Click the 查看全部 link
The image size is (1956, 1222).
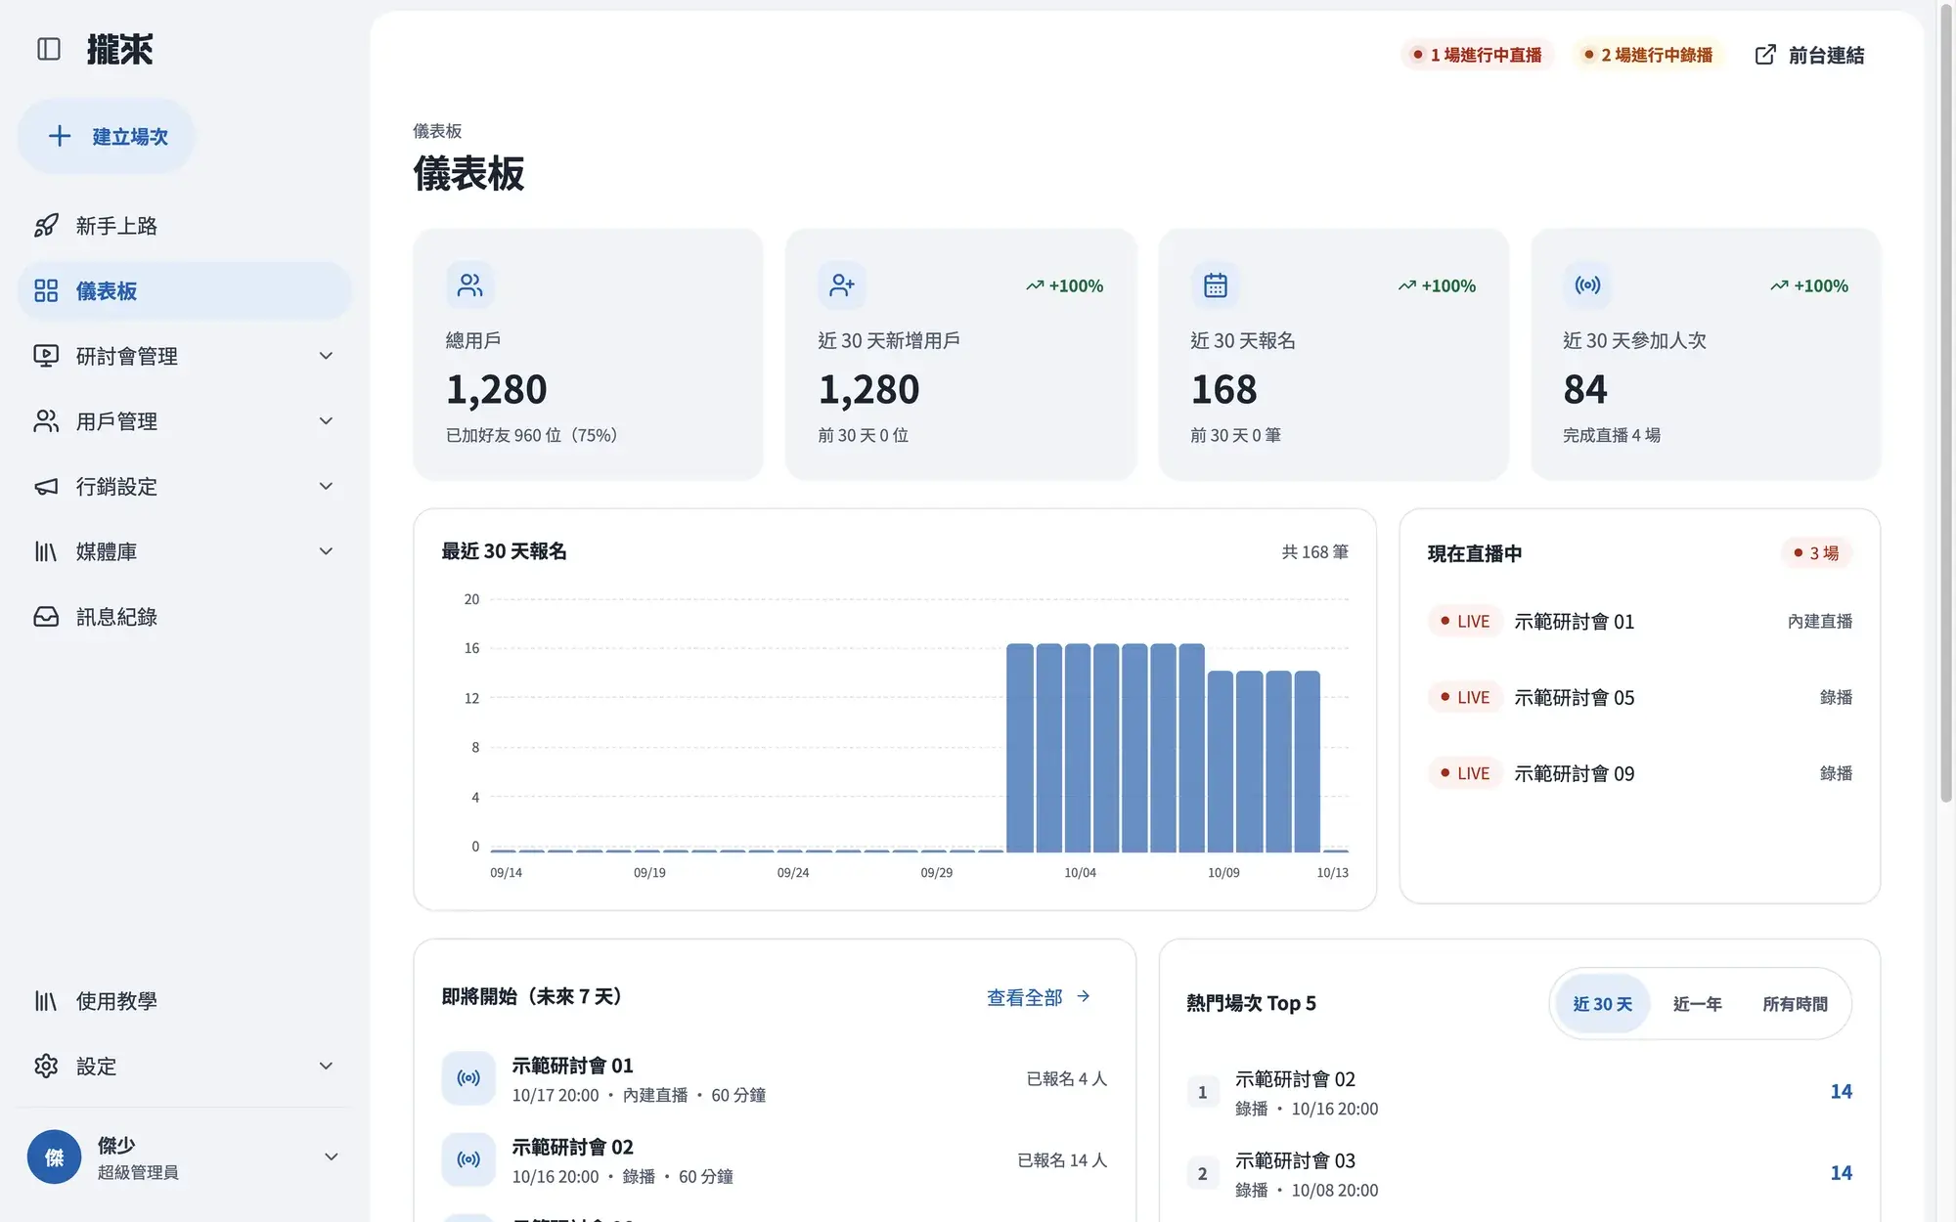coord(1038,997)
